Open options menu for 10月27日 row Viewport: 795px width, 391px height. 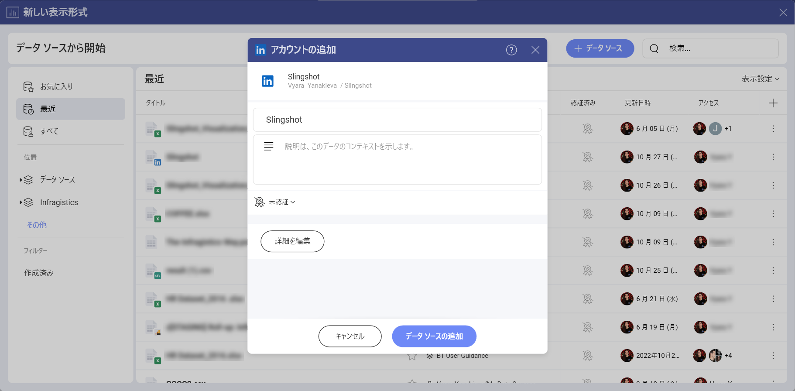point(773,157)
